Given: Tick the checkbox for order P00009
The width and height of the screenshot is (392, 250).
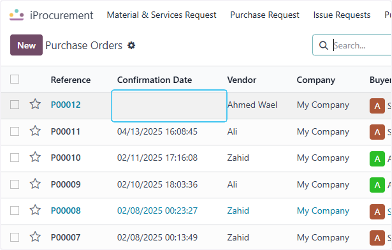Looking at the screenshot, I should [15, 184].
